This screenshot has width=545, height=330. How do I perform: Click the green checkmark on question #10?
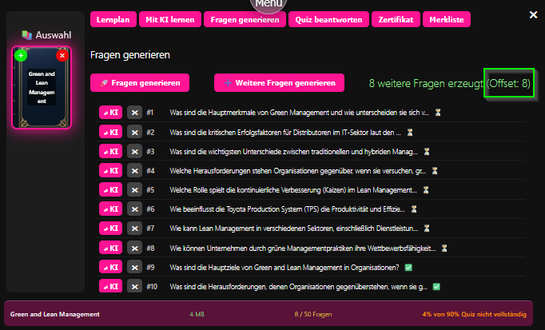tap(436, 286)
